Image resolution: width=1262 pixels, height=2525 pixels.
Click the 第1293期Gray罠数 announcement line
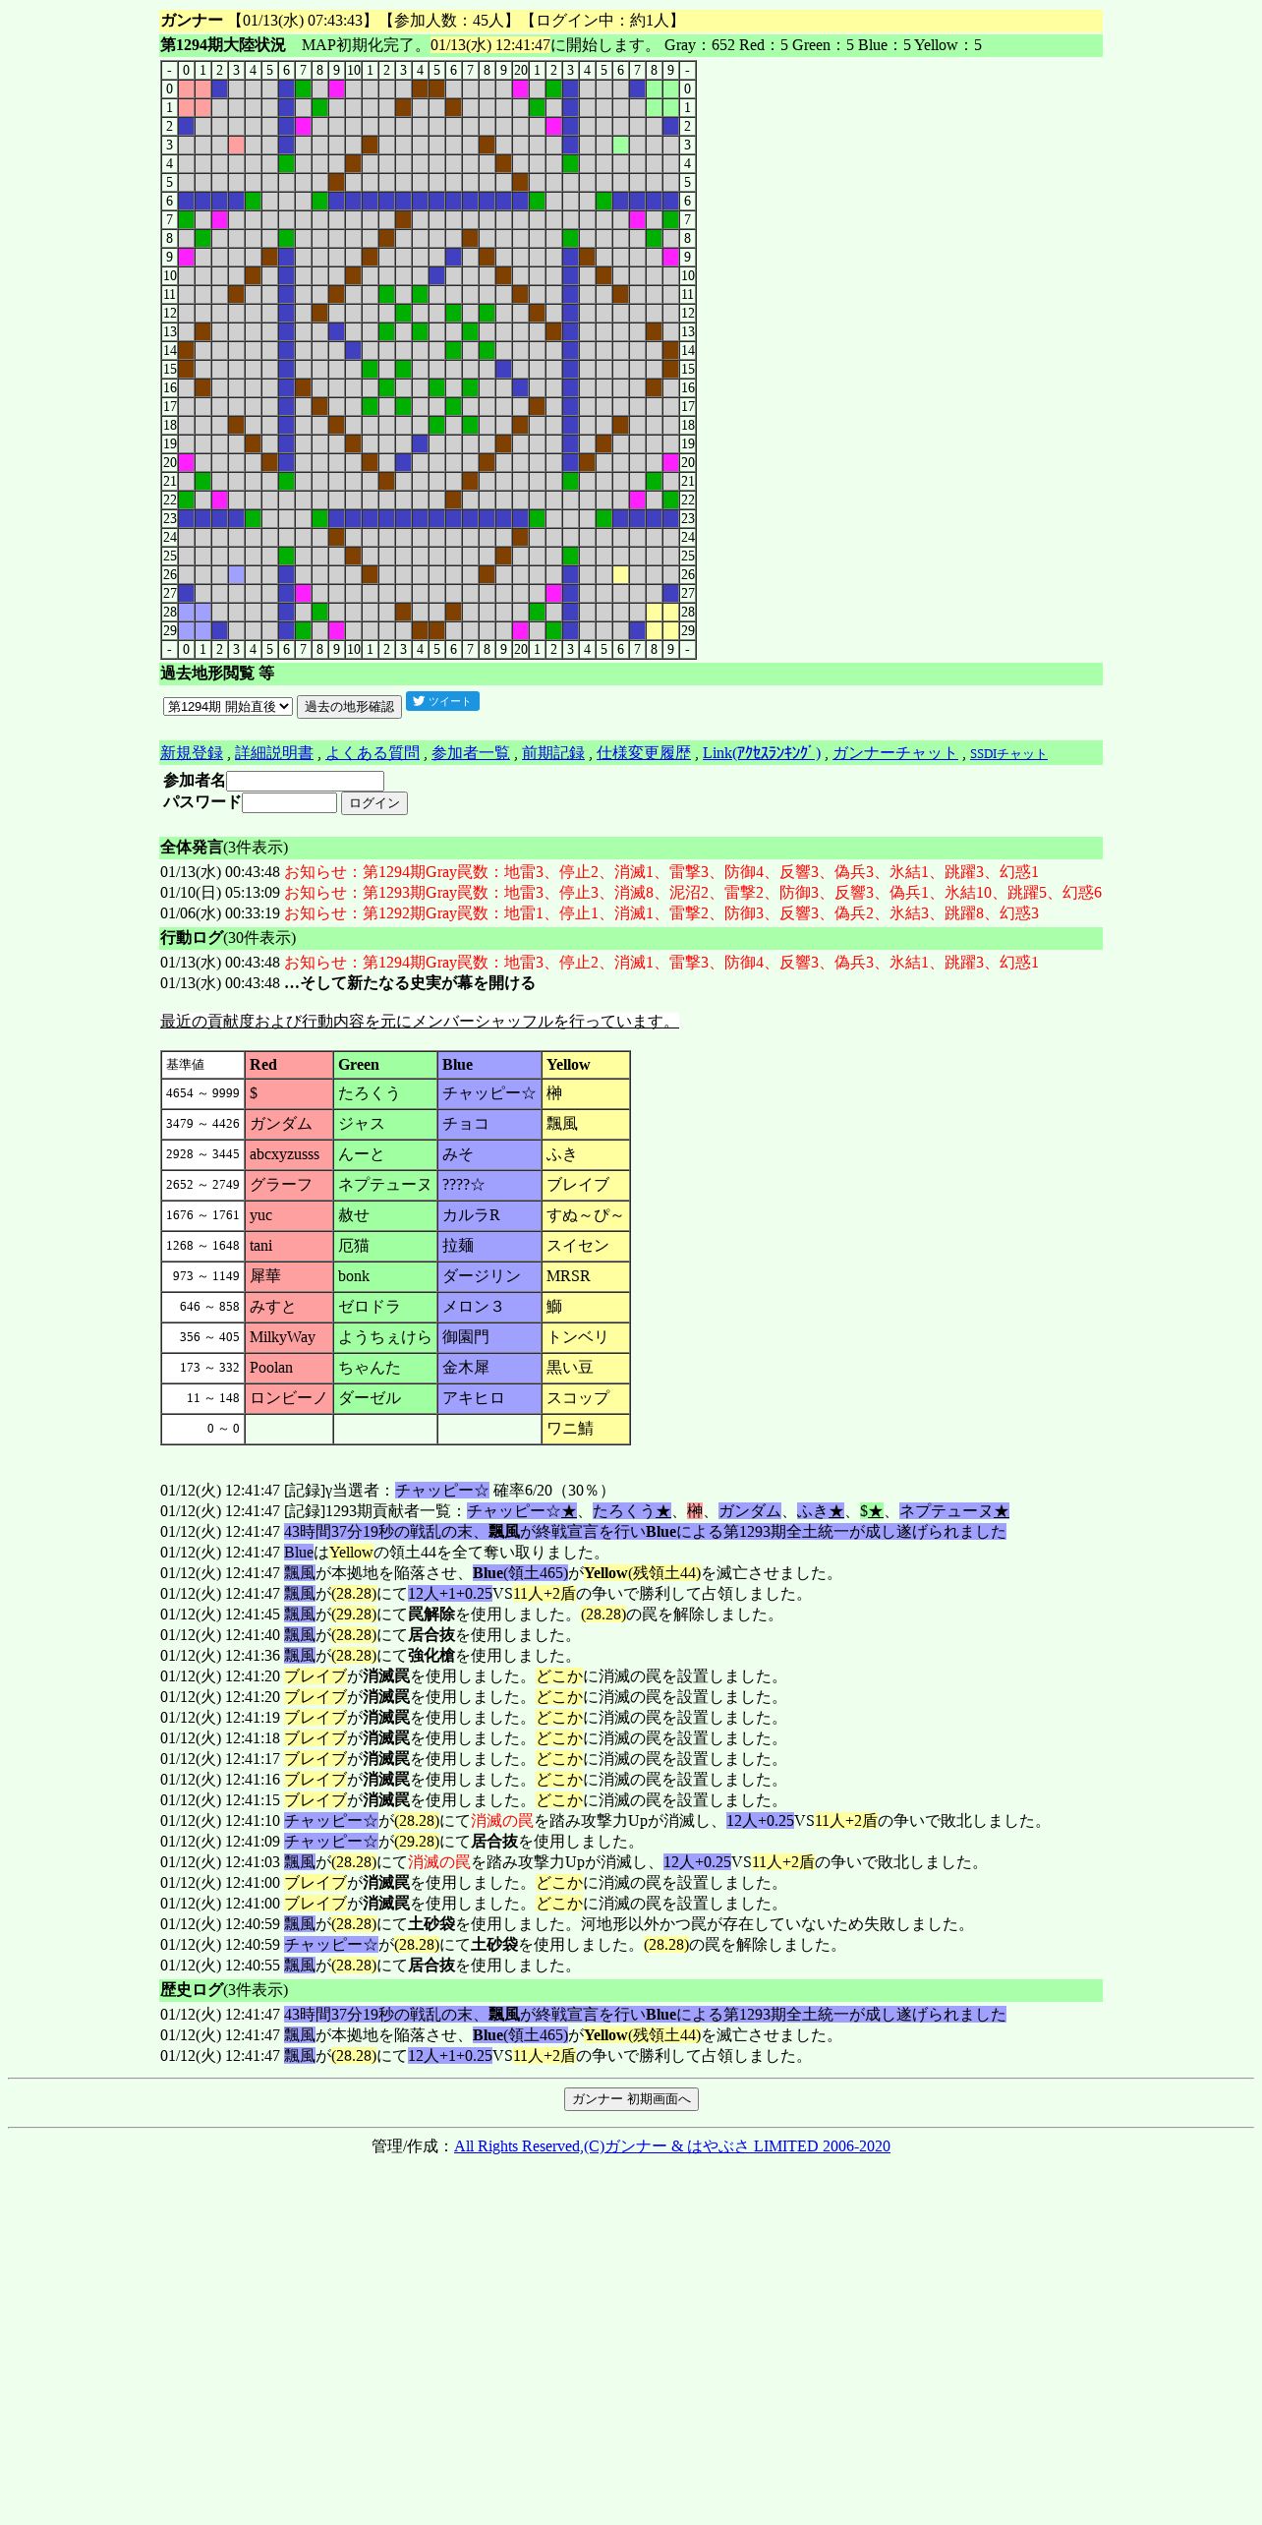(x=693, y=893)
